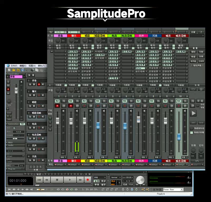
Task: Jump to project start in the bottom toolbar
Action: 9,190
